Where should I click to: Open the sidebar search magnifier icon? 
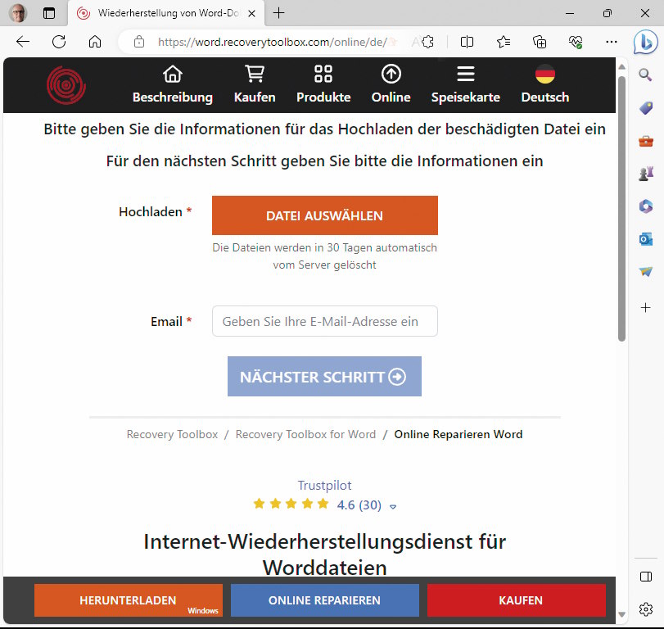coord(645,75)
